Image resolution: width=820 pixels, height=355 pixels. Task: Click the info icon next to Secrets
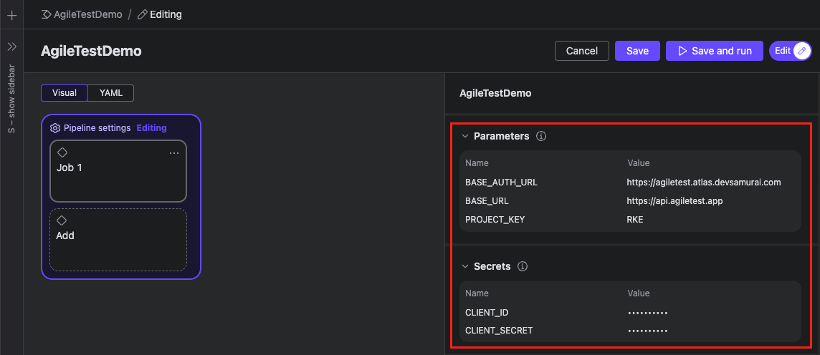click(x=523, y=266)
